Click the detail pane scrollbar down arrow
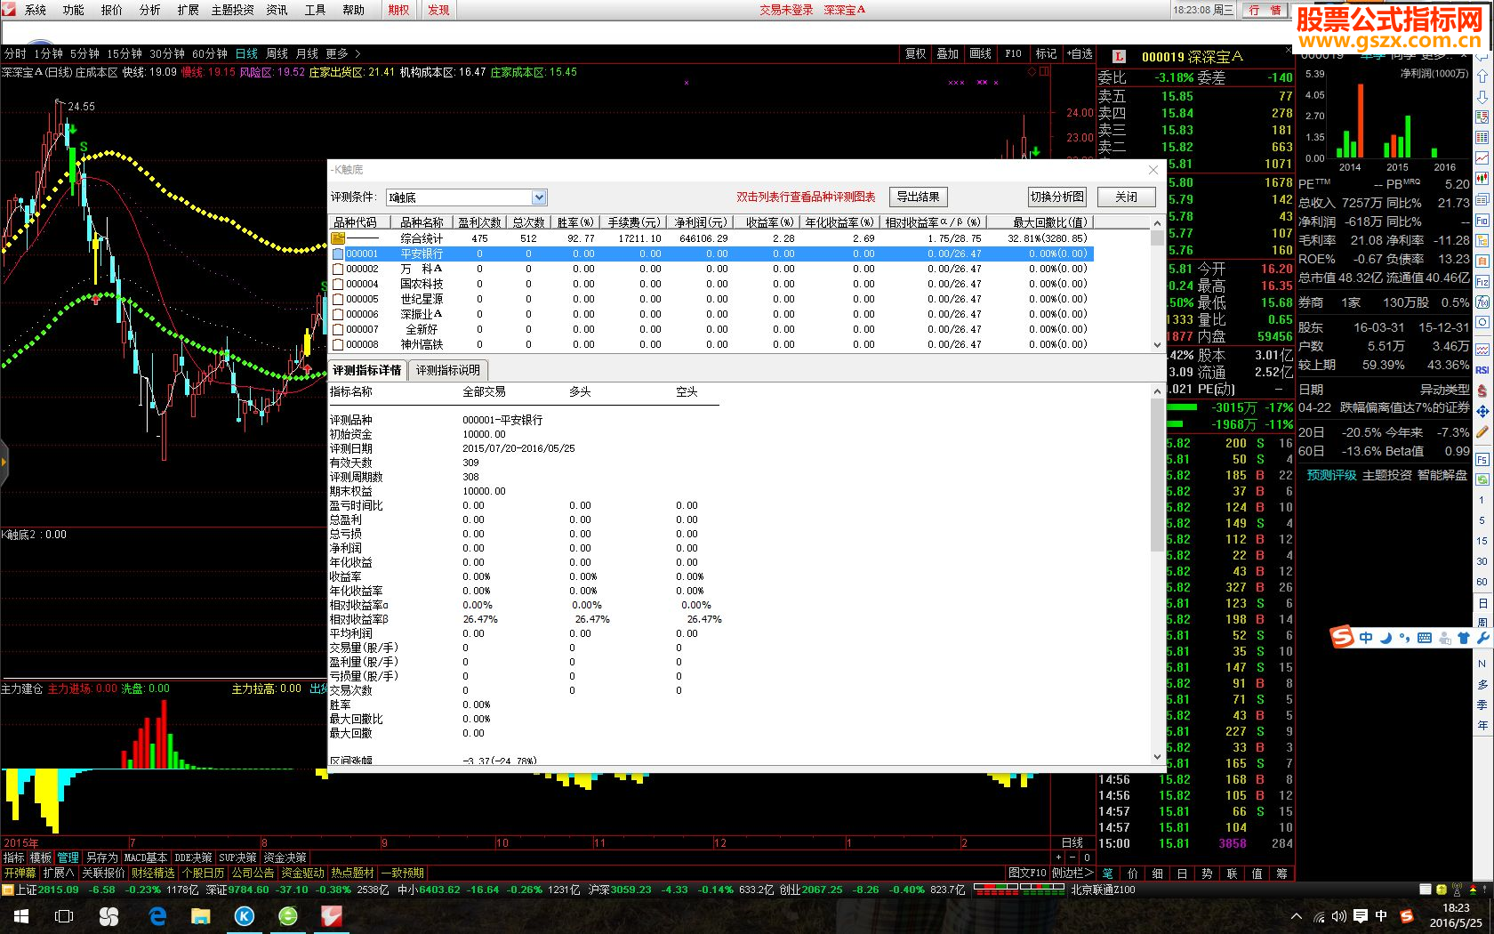Screen dimensions: 1494x934 1157,757
